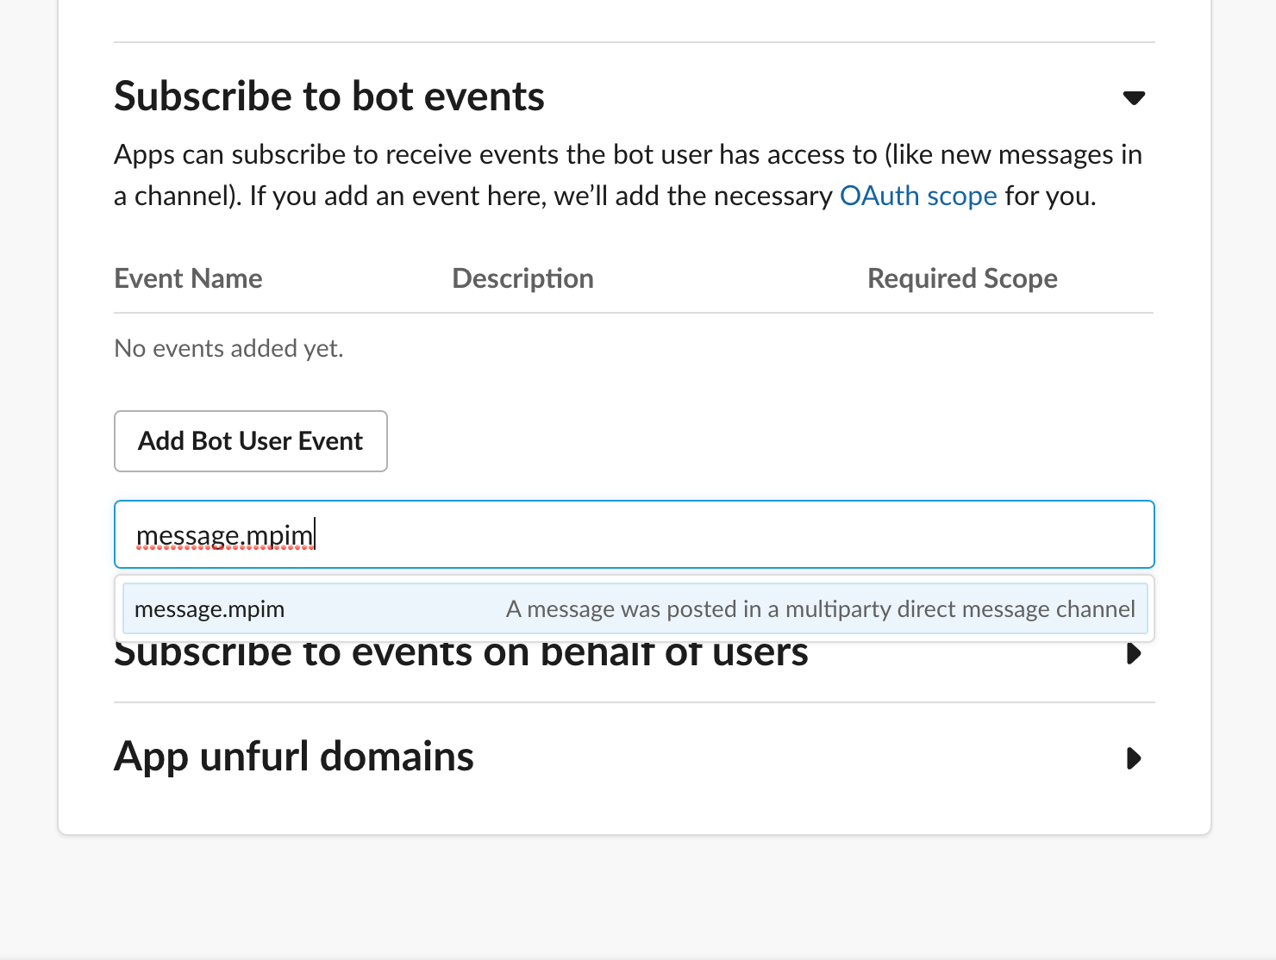
Task: Expand arrow next to App unfurl domains
Action: coord(1134,758)
